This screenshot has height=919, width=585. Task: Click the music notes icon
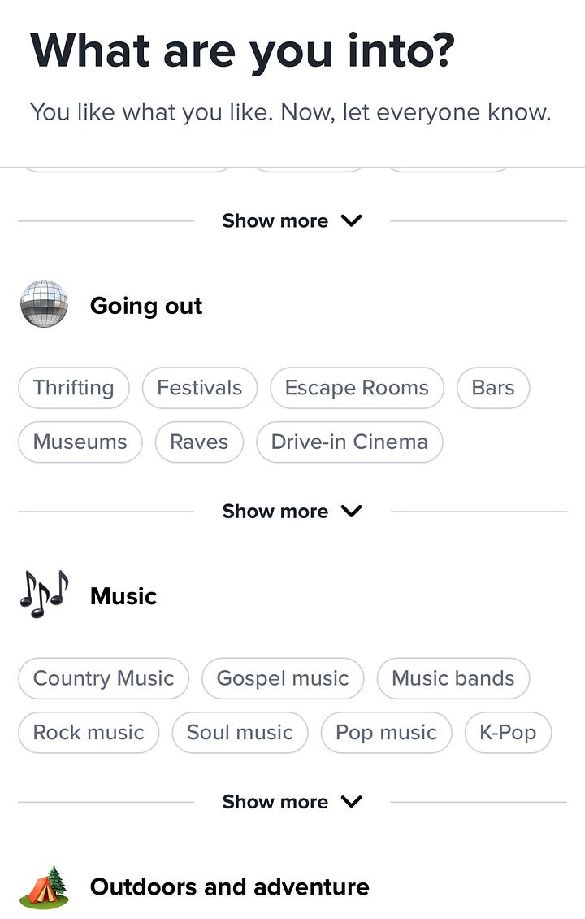[44, 595]
